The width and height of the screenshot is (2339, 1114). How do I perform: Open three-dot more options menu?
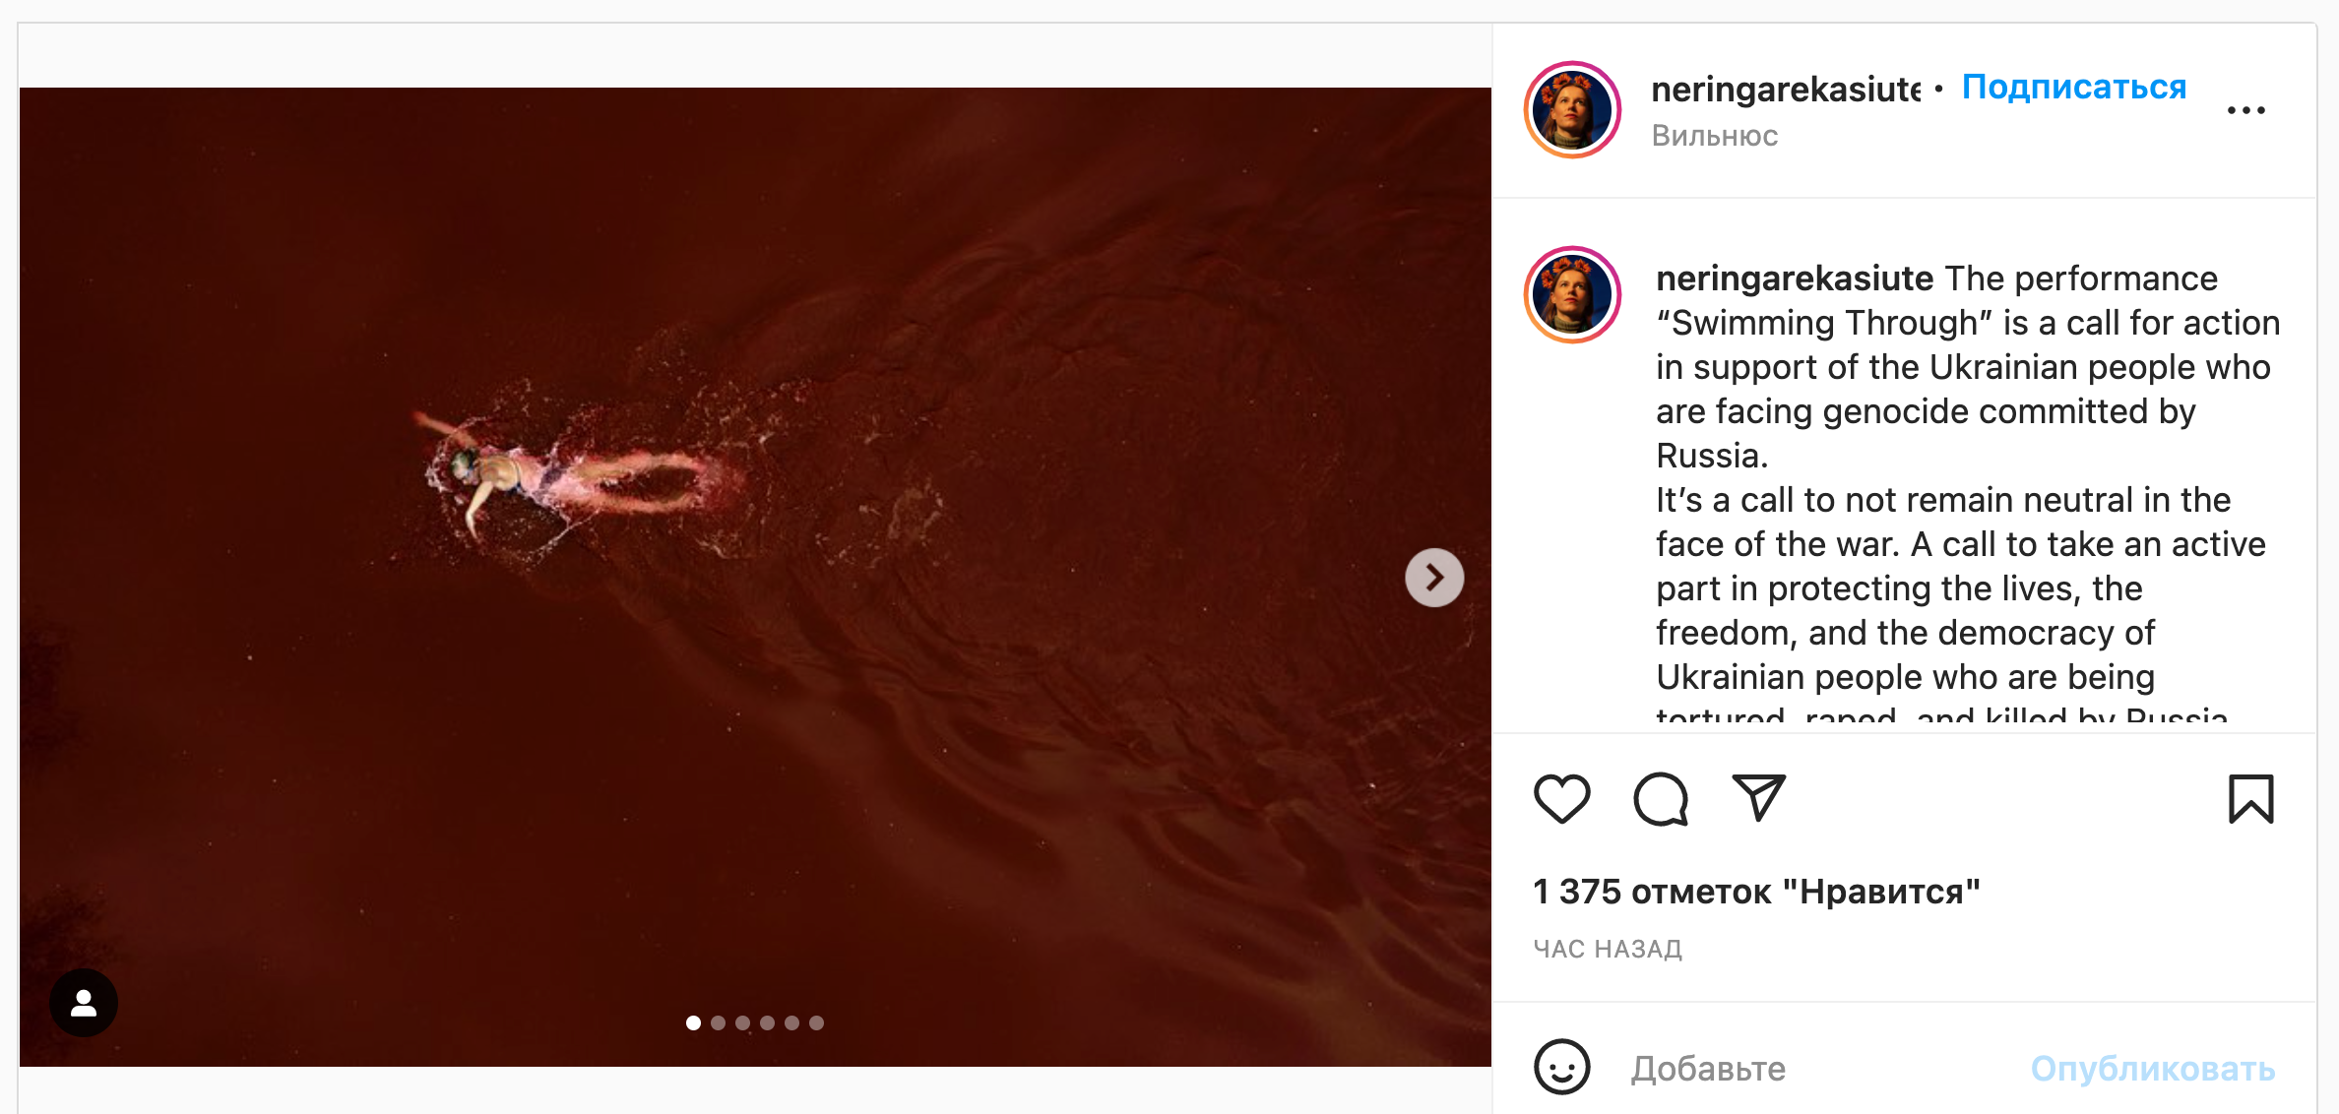[x=2246, y=110]
